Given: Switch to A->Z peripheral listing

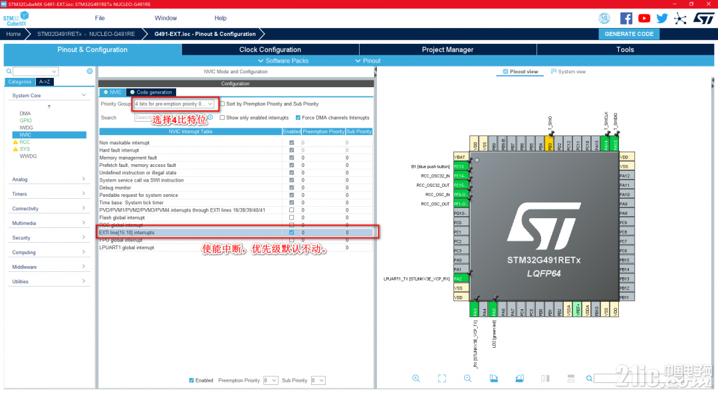Looking at the screenshot, I should [x=45, y=82].
